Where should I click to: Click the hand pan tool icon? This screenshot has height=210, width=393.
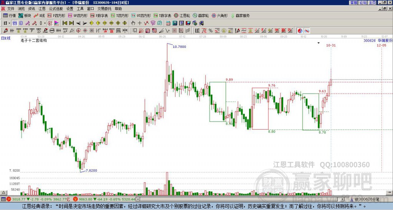click(x=133, y=23)
